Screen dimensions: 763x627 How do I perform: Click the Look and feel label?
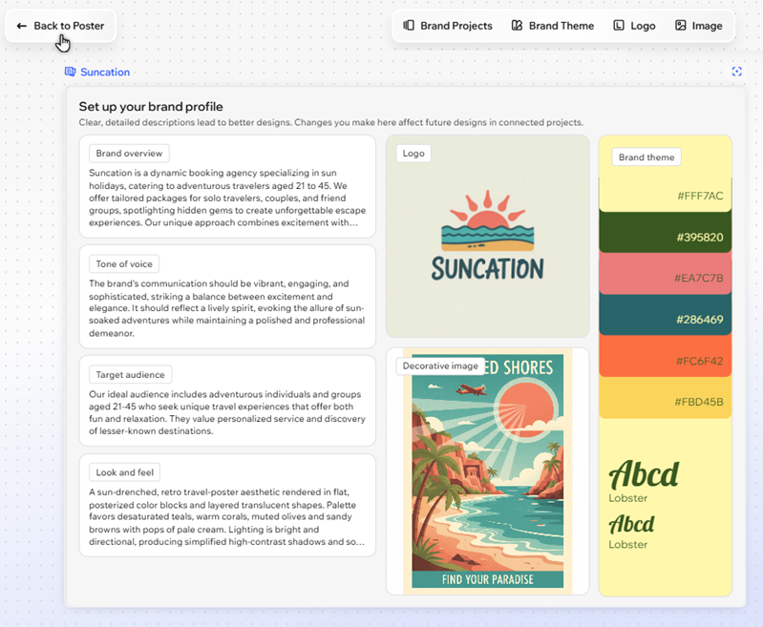coord(124,472)
